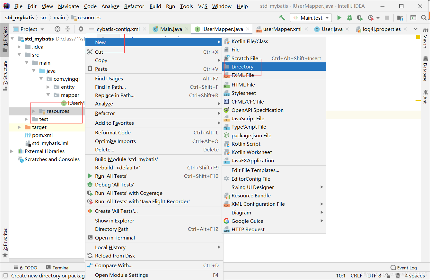Screen dimensions: 430x280
Task: Expand the .idea folder
Action: [x=19, y=47]
